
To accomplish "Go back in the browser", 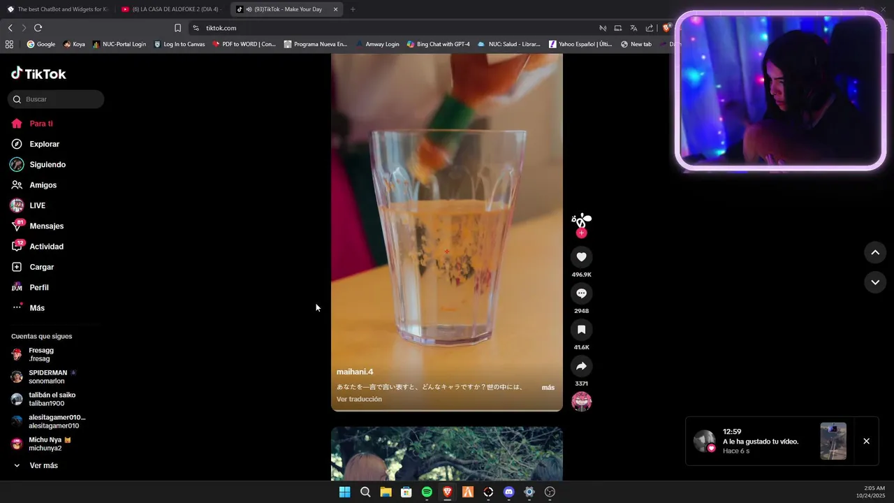I will pyautogui.click(x=10, y=28).
